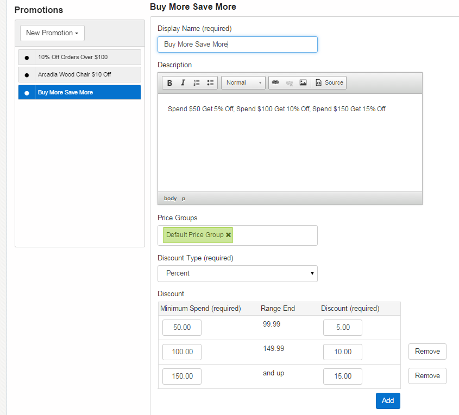The image size is (459, 415).
Task: Click the insert link icon
Action: [275, 83]
